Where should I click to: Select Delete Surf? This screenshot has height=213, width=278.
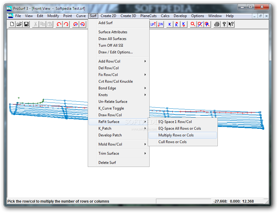coord(119,163)
